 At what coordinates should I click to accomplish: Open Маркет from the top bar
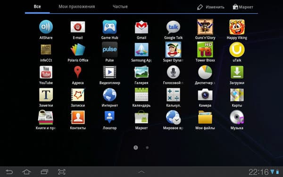pos(243,7)
